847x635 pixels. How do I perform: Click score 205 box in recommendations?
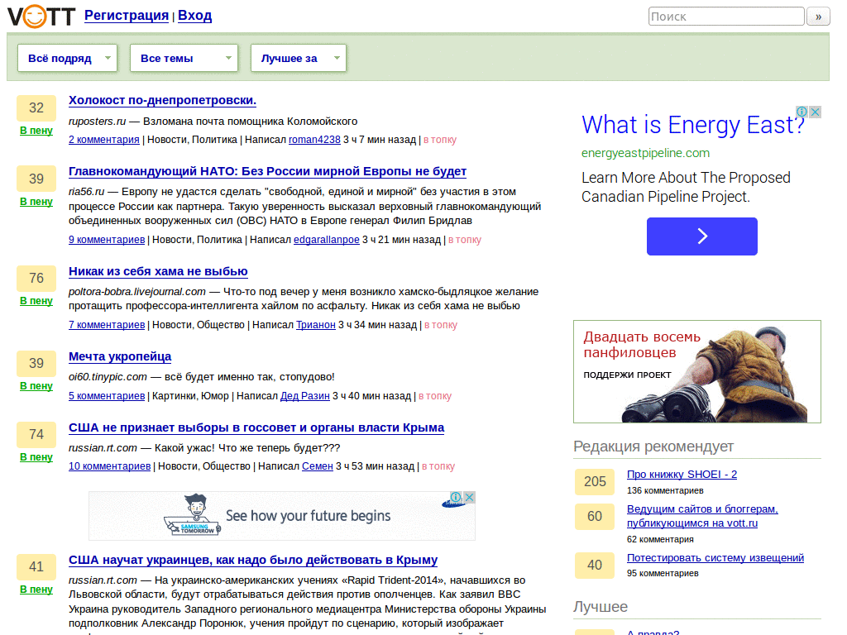coord(595,482)
